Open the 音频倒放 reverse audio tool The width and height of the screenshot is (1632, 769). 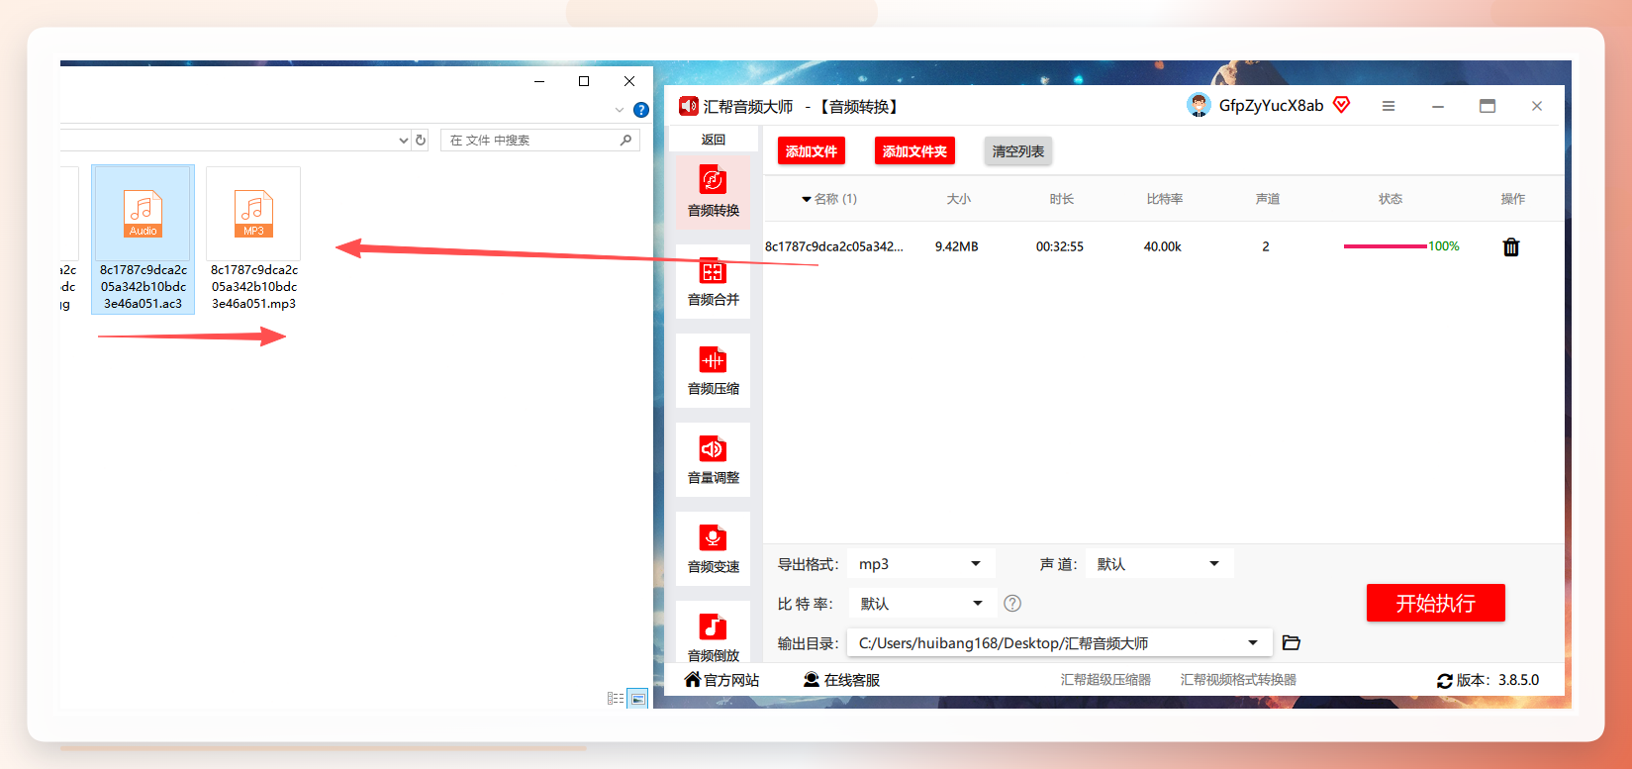[x=713, y=633]
